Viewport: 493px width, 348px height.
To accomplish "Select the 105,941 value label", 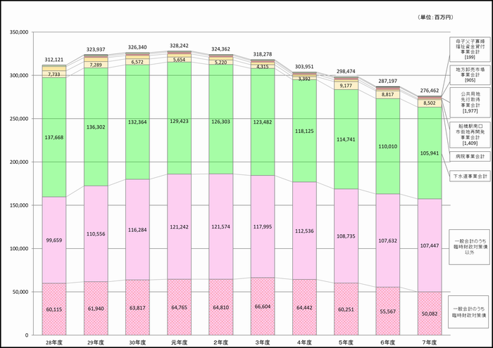I will point(429,153).
